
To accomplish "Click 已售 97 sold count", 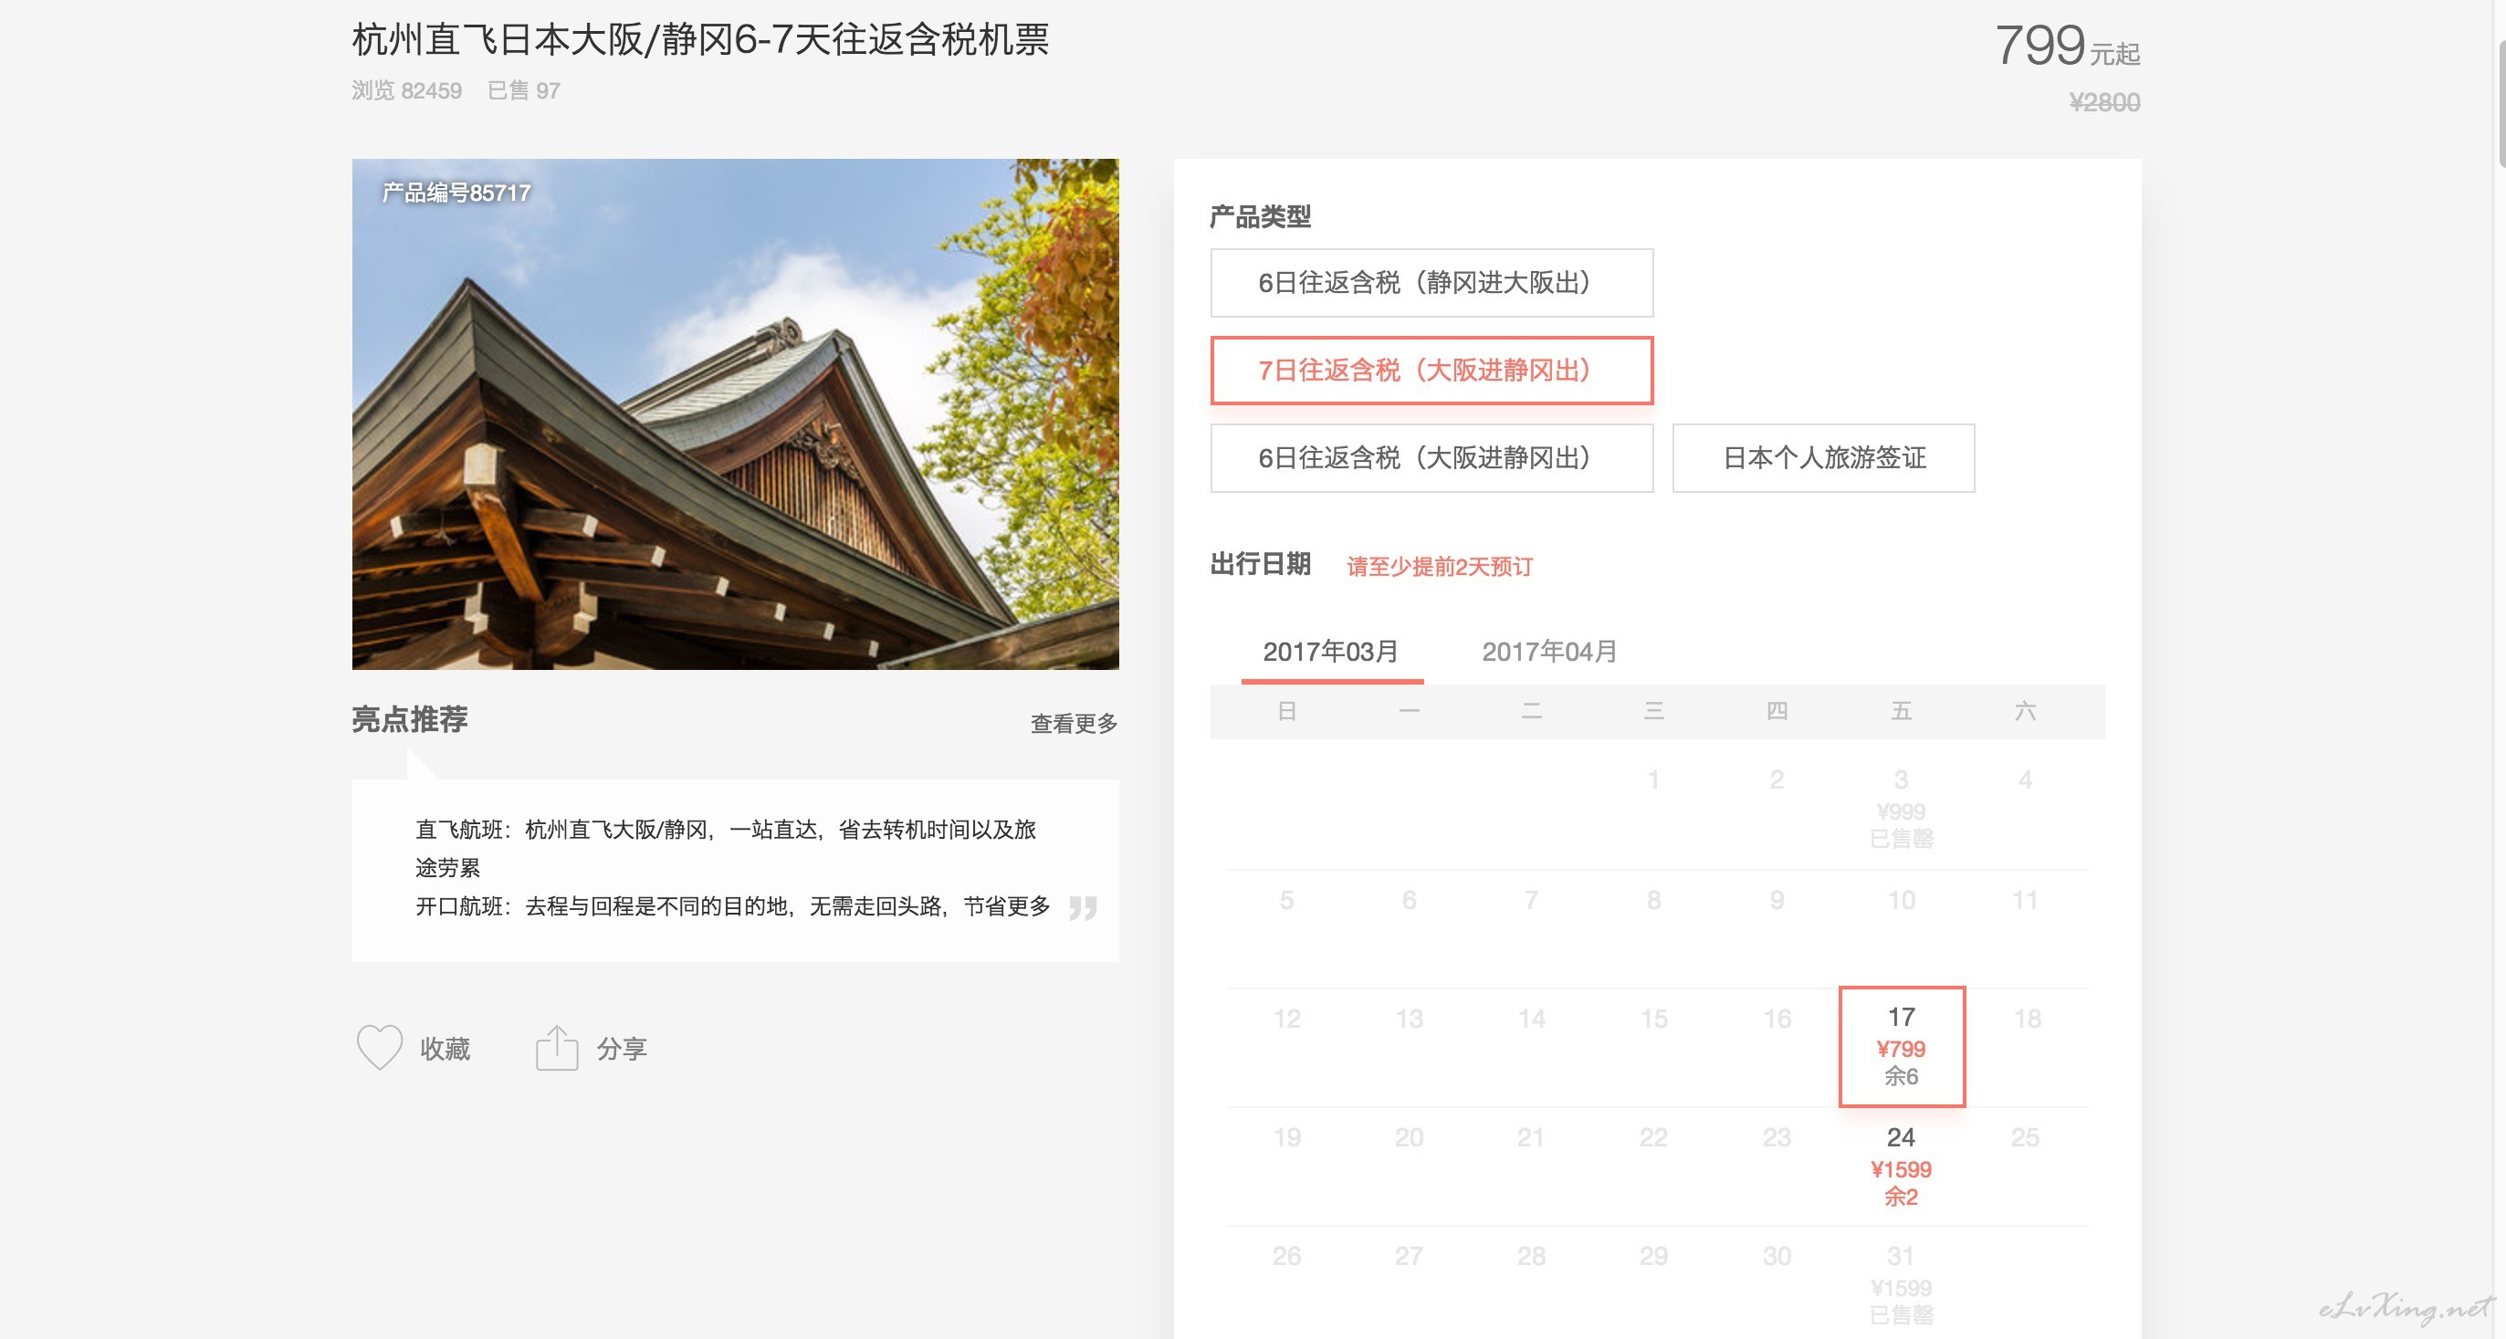I will click(523, 90).
